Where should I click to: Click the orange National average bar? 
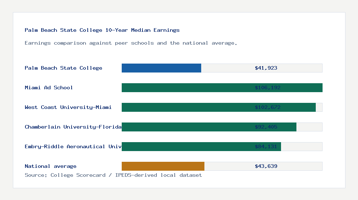coord(163,166)
